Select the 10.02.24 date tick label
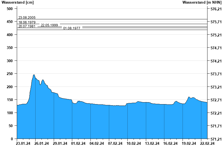Image resolution: width=224 pixels, height=154 pixels. (134, 144)
